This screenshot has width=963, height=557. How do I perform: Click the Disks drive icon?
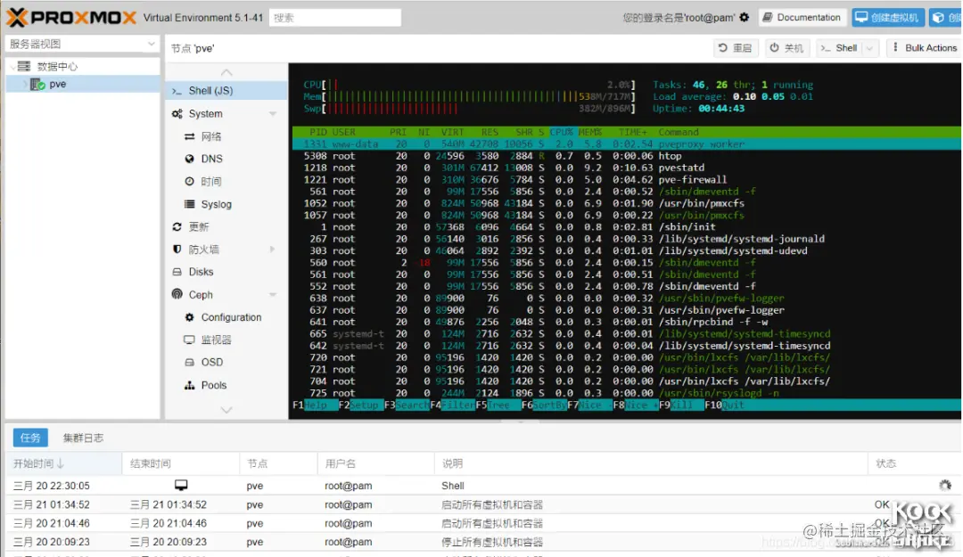pyautogui.click(x=177, y=272)
